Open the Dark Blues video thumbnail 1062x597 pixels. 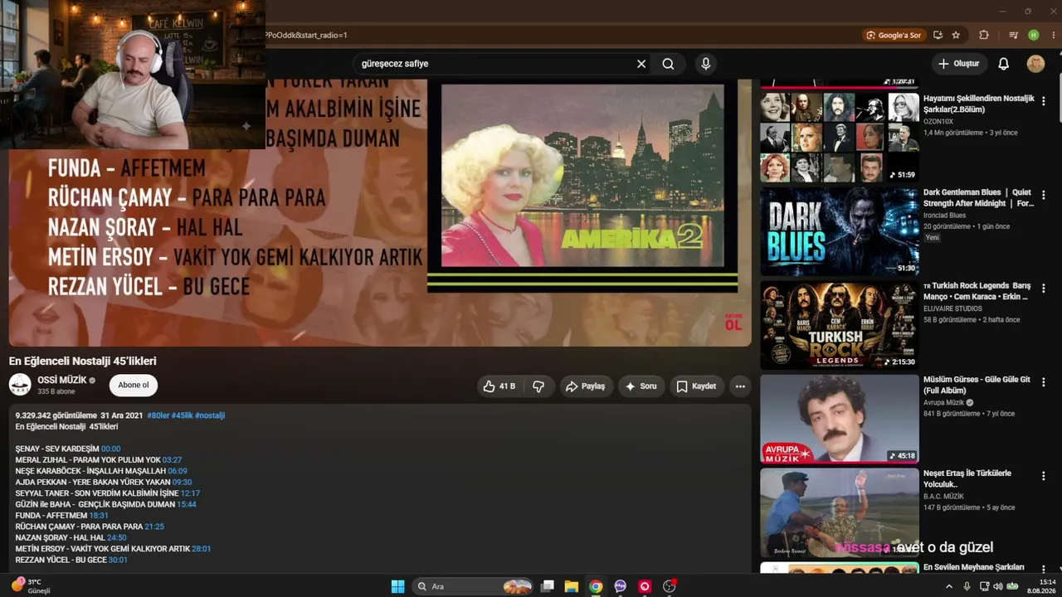840,231
